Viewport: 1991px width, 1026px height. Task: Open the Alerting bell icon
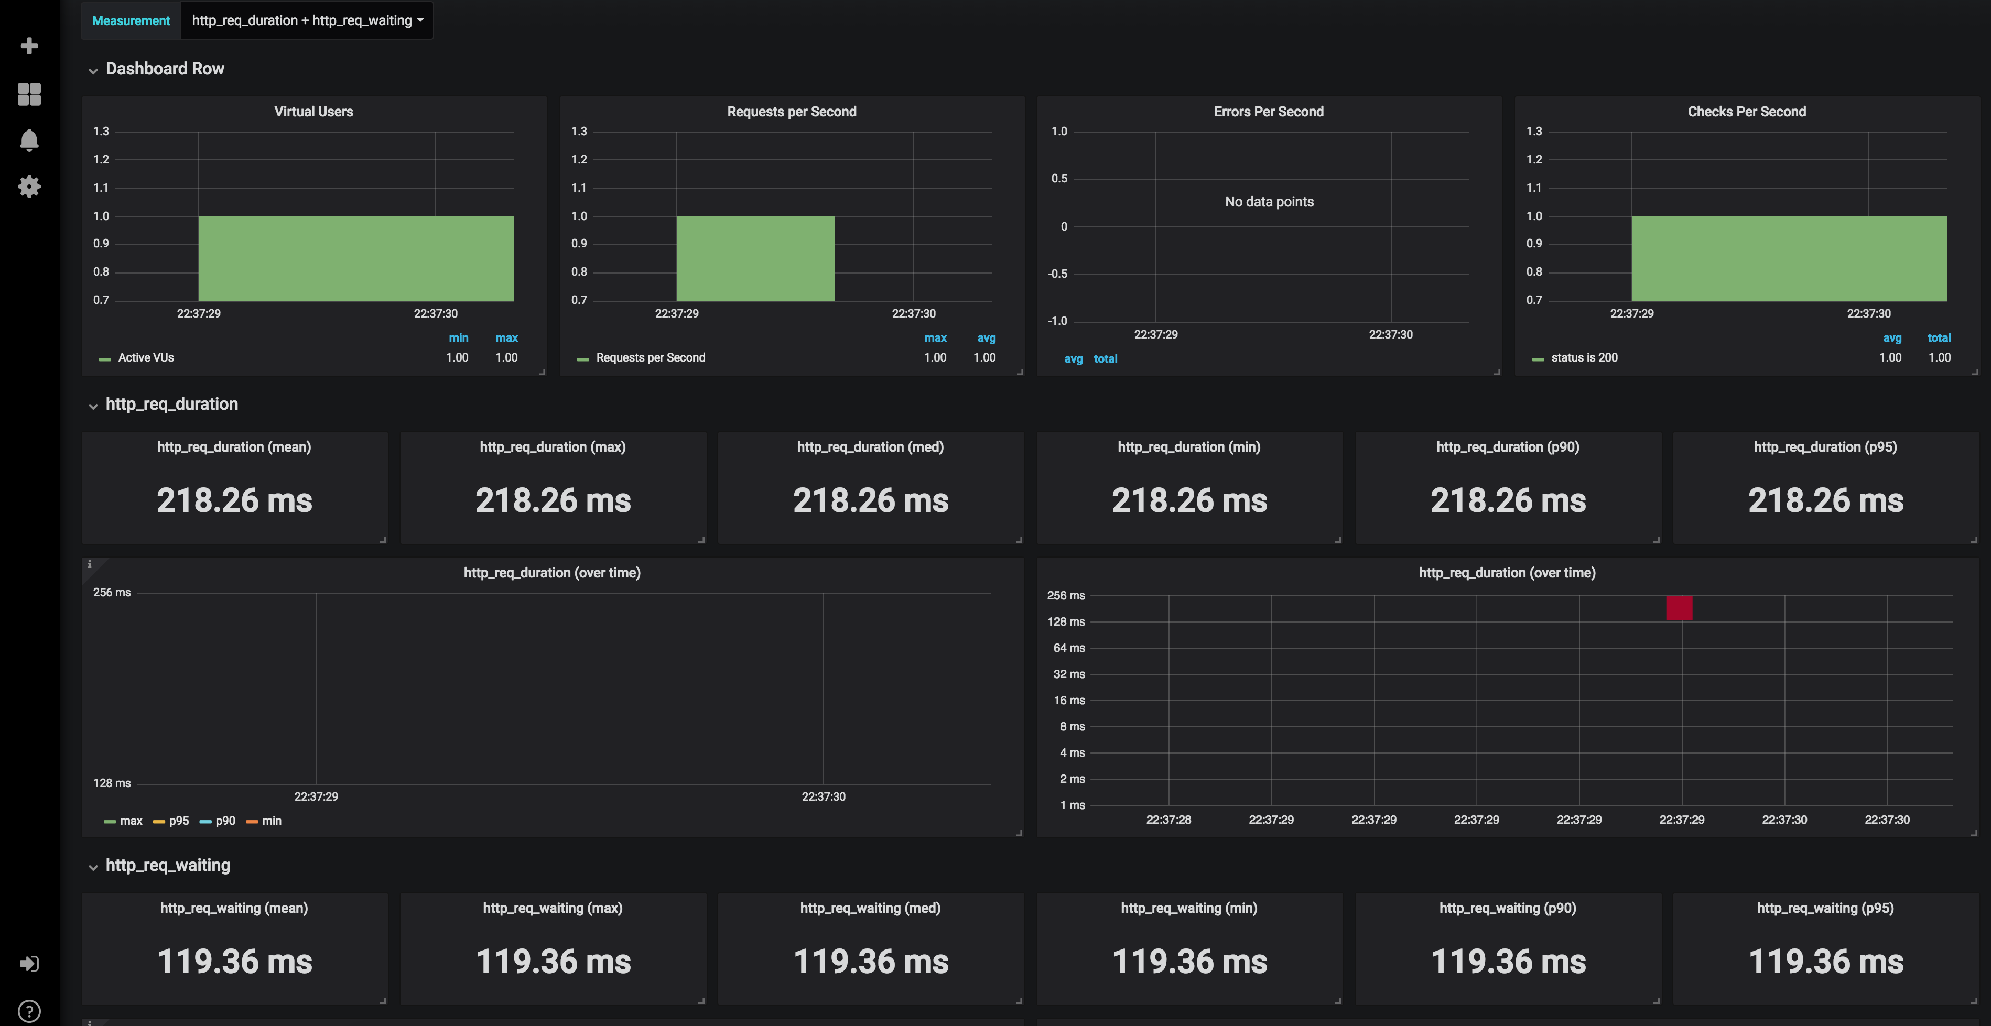(29, 140)
